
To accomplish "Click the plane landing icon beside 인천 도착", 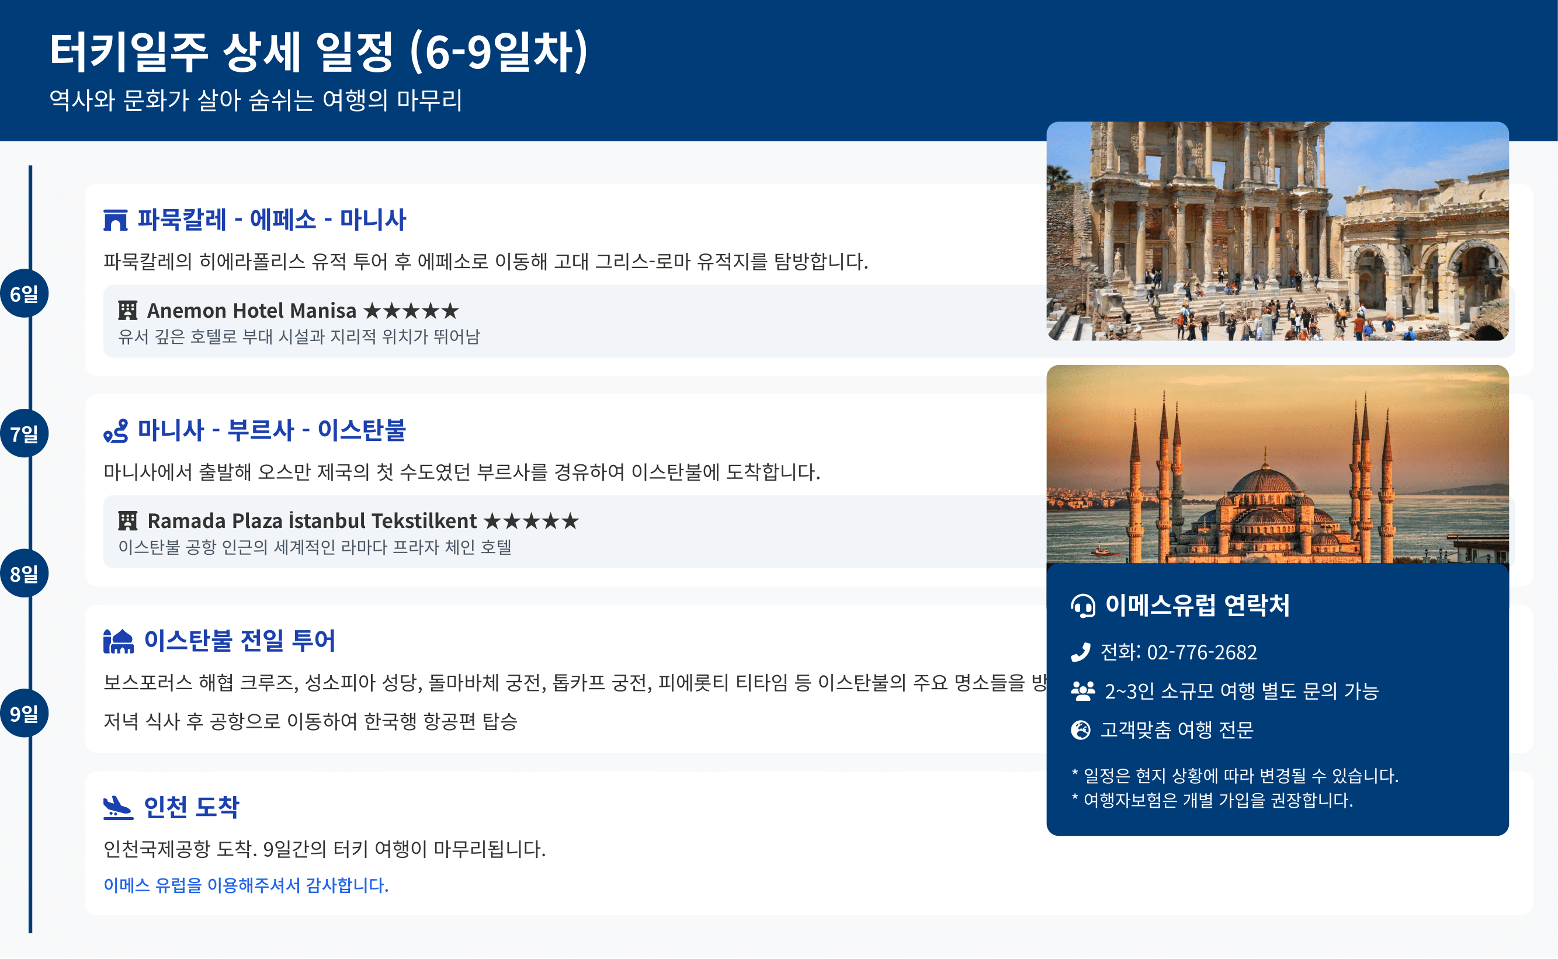I will coord(118,807).
